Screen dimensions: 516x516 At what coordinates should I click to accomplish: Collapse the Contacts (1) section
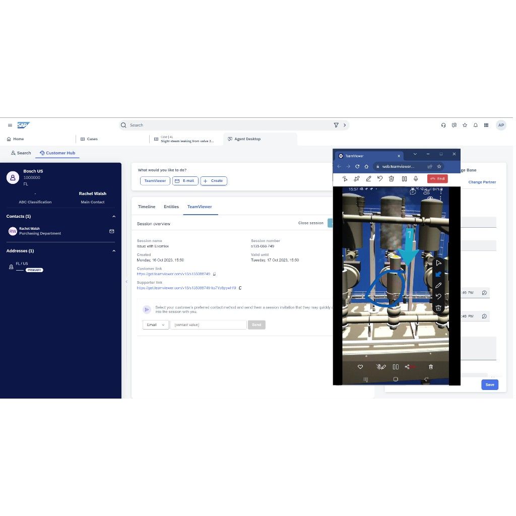[114, 217]
